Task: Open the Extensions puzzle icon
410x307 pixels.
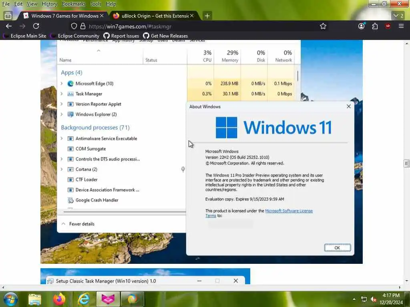Action: (375, 26)
